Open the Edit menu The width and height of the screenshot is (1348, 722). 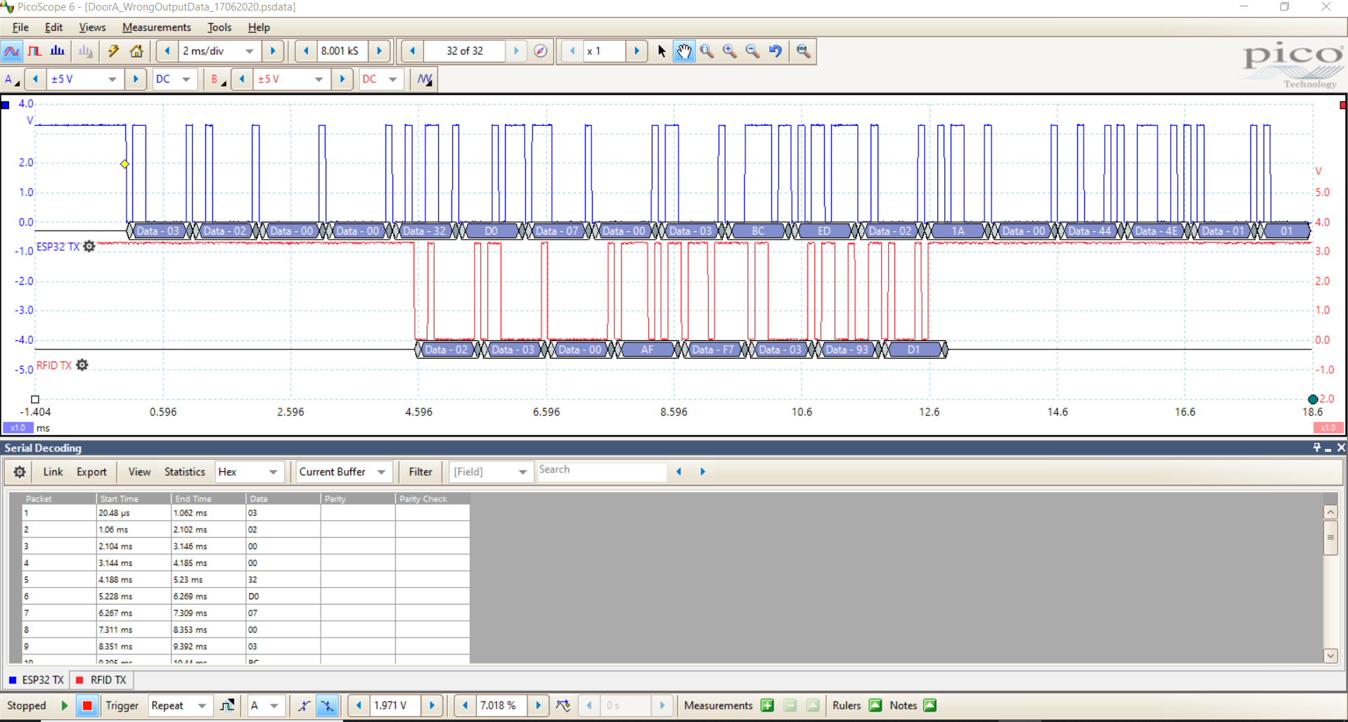point(53,27)
